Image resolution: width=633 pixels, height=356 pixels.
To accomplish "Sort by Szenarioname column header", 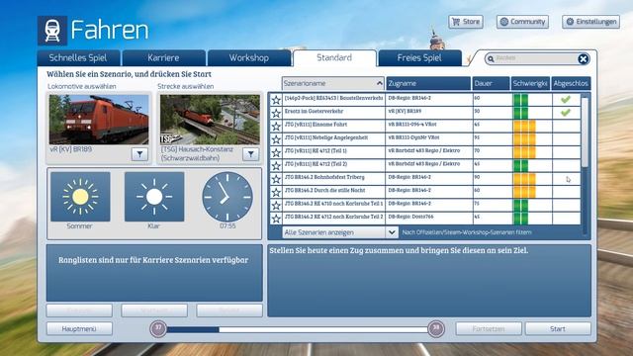I will click(333, 83).
